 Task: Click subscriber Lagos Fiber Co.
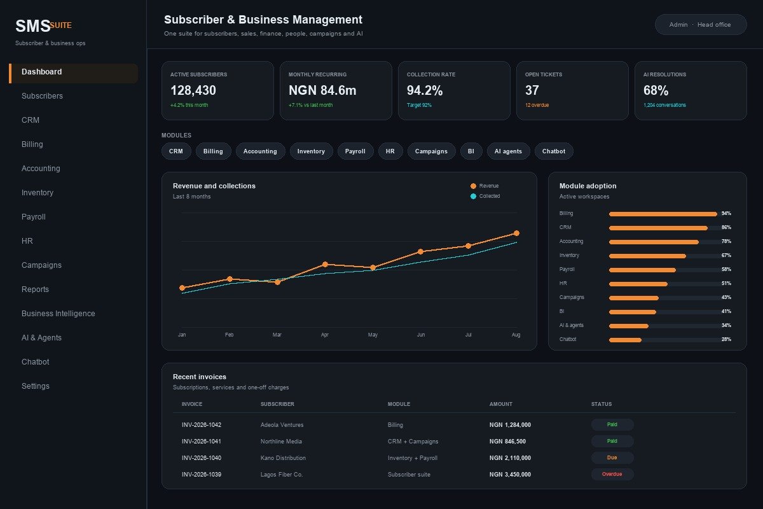click(x=282, y=475)
